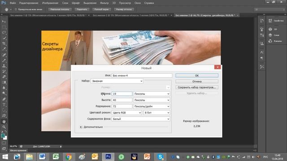Select the Horizontal Type tool

(4, 105)
